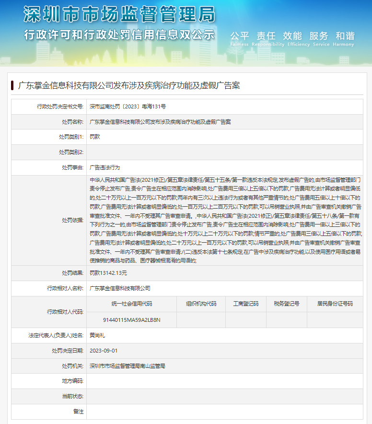Click the fine amount 罚款13142.13元
The height and width of the screenshot is (424, 372).
pyautogui.click(x=108, y=273)
